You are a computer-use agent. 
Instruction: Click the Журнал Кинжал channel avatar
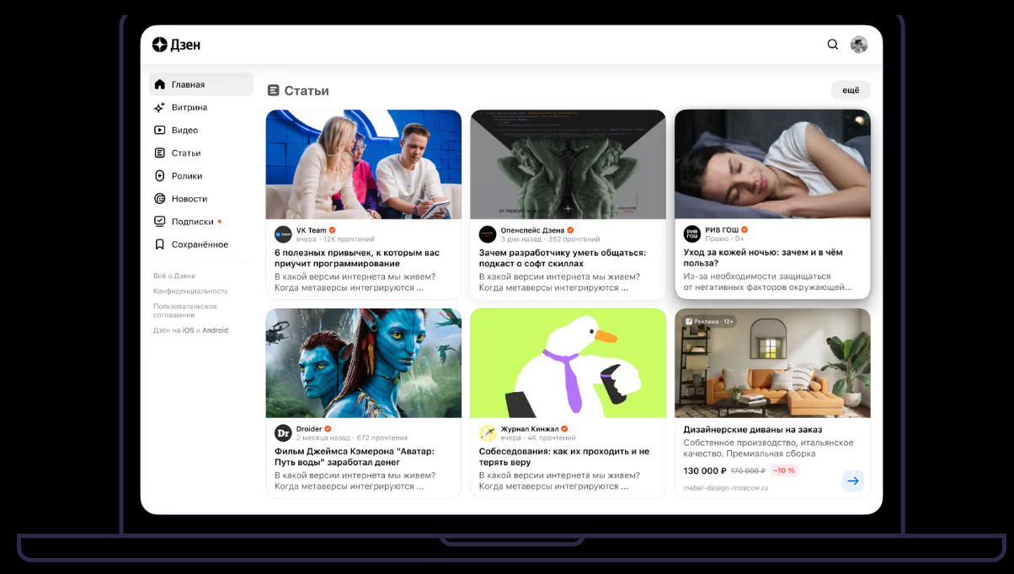[x=488, y=433]
